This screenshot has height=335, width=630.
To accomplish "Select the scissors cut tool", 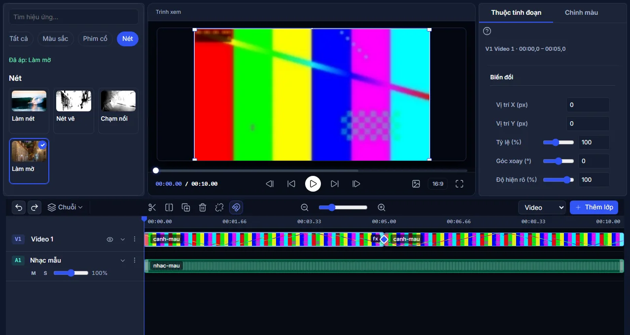I will point(152,207).
